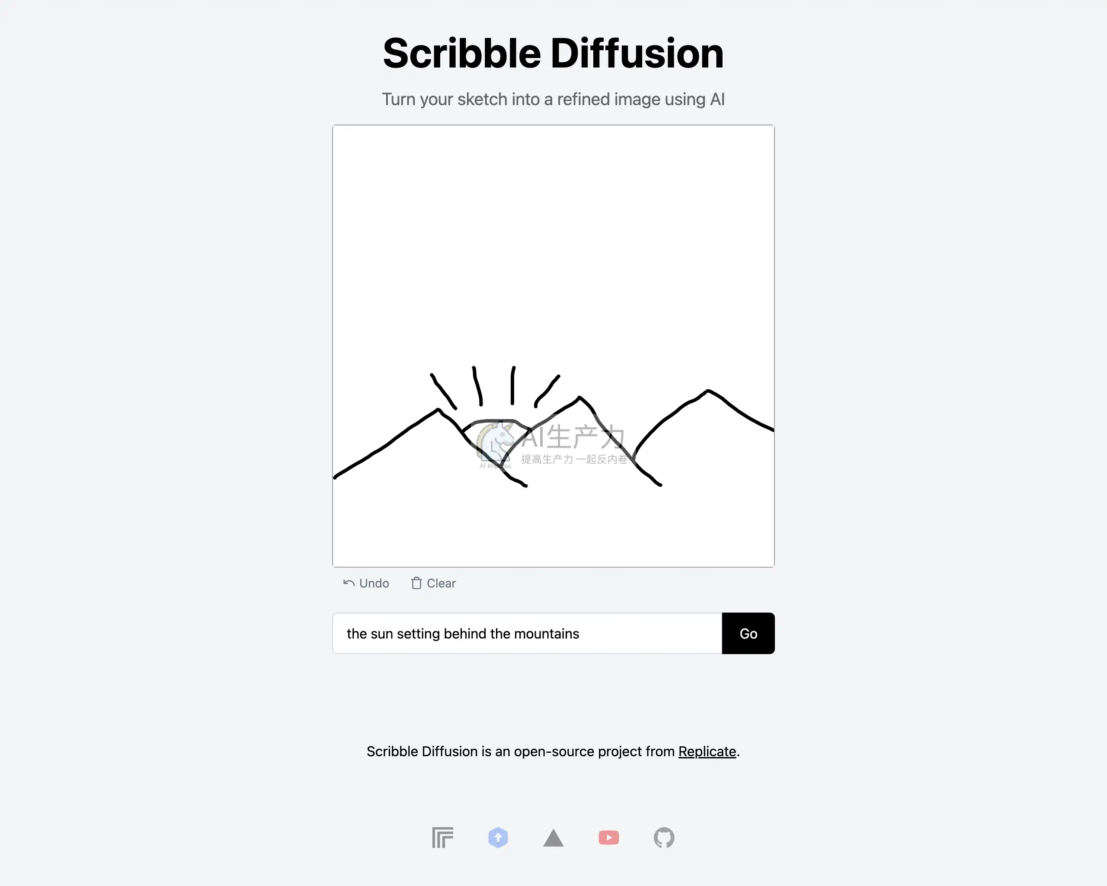The height and width of the screenshot is (886, 1107).
Task: Click the curved Undo arrow icon
Action: (x=349, y=583)
